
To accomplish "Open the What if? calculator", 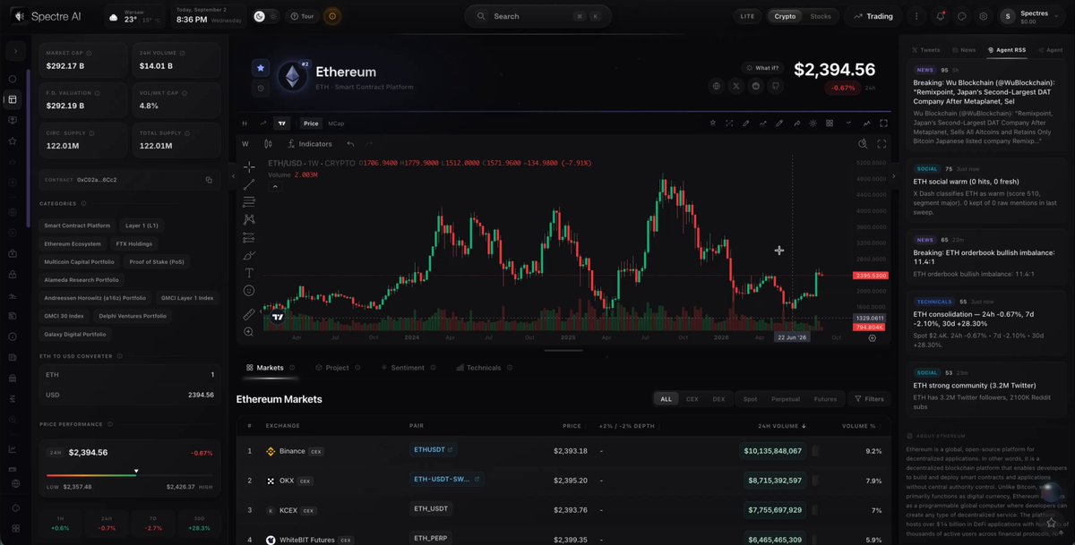I will click(761, 68).
